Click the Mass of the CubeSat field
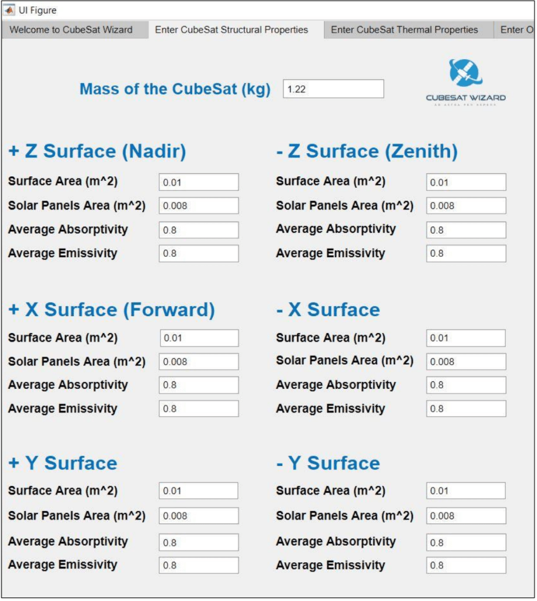 [x=333, y=89]
